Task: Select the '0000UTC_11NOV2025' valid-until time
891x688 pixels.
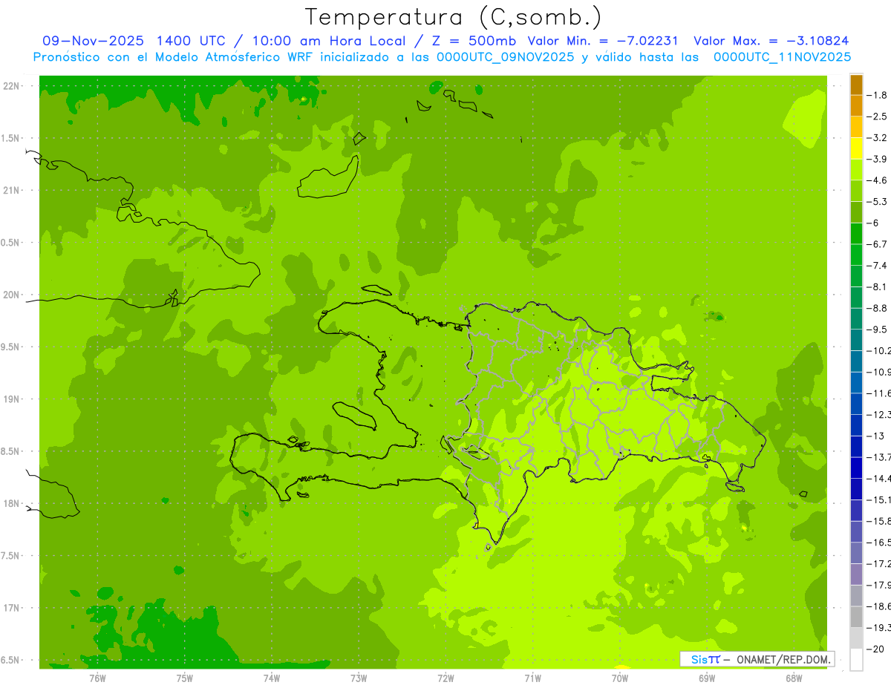Action: [x=782, y=57]
